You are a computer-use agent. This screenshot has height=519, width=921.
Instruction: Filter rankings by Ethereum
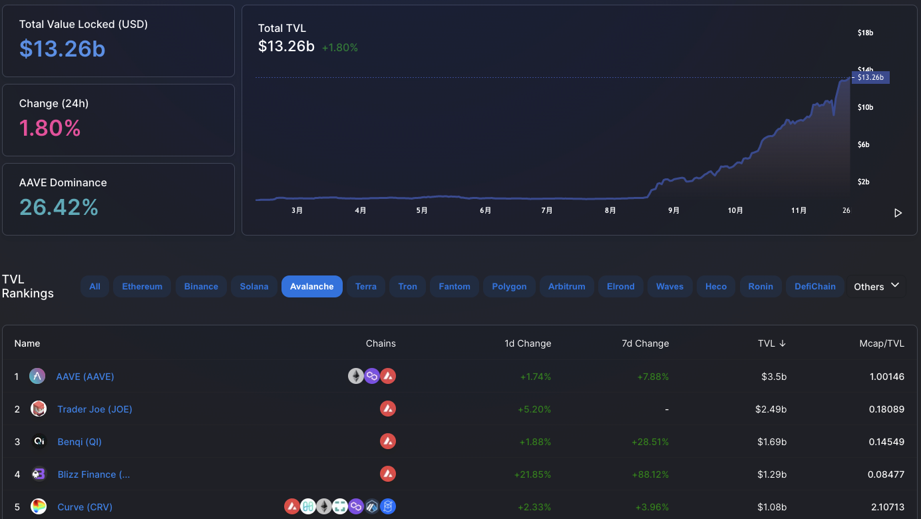point(142,287)
